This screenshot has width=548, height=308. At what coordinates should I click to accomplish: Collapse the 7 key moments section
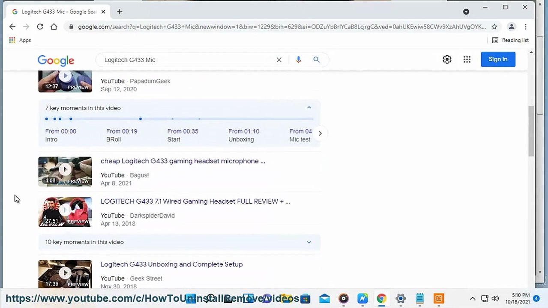pyautogui.click(x=309, y=108)
